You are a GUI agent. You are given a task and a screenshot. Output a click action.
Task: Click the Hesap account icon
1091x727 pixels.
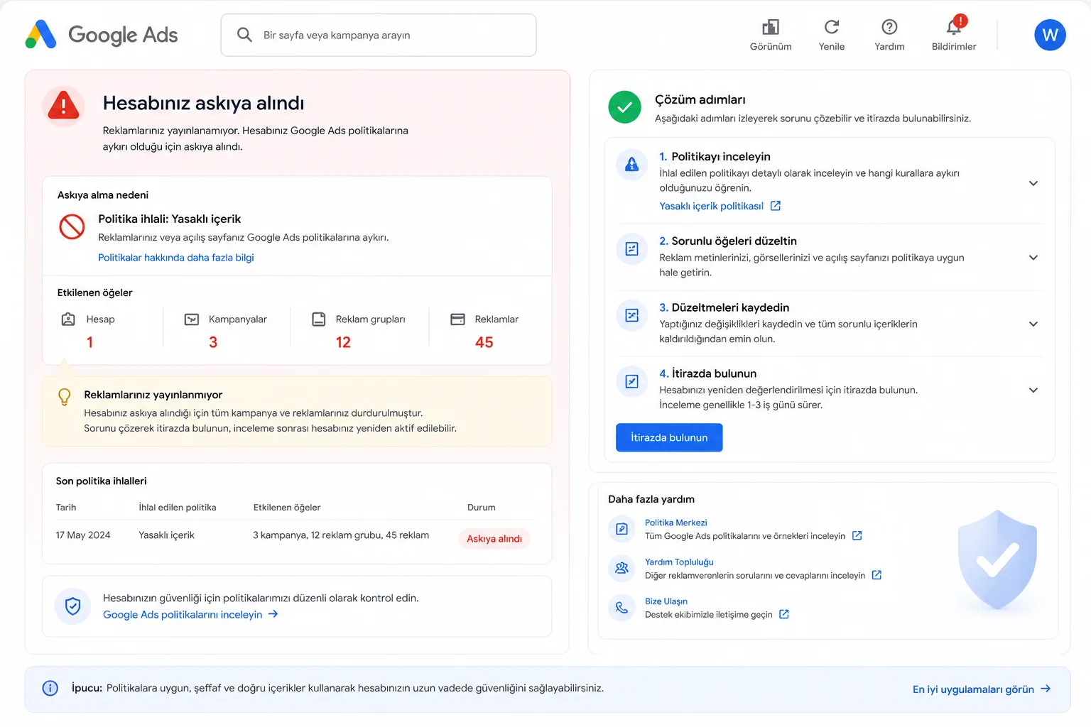pos(68,319)
